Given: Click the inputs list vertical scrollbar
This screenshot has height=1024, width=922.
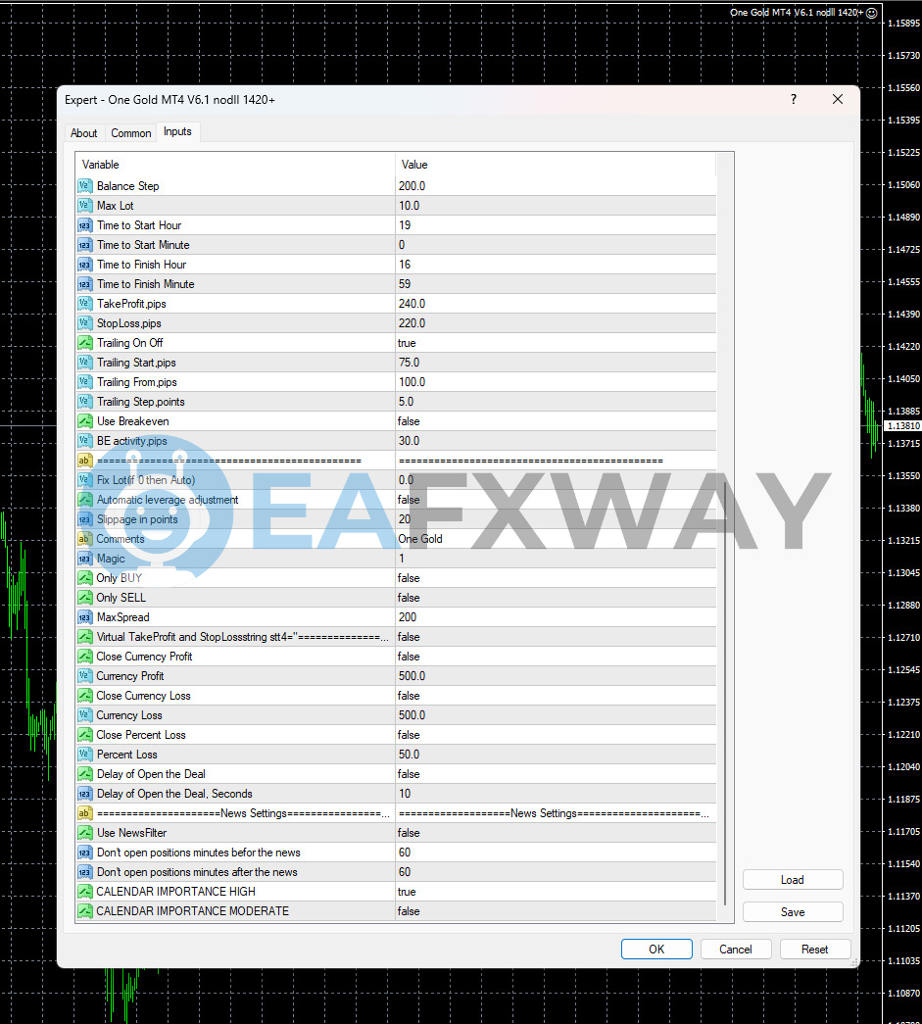Looking at the screenshot, I should (725, 686).
